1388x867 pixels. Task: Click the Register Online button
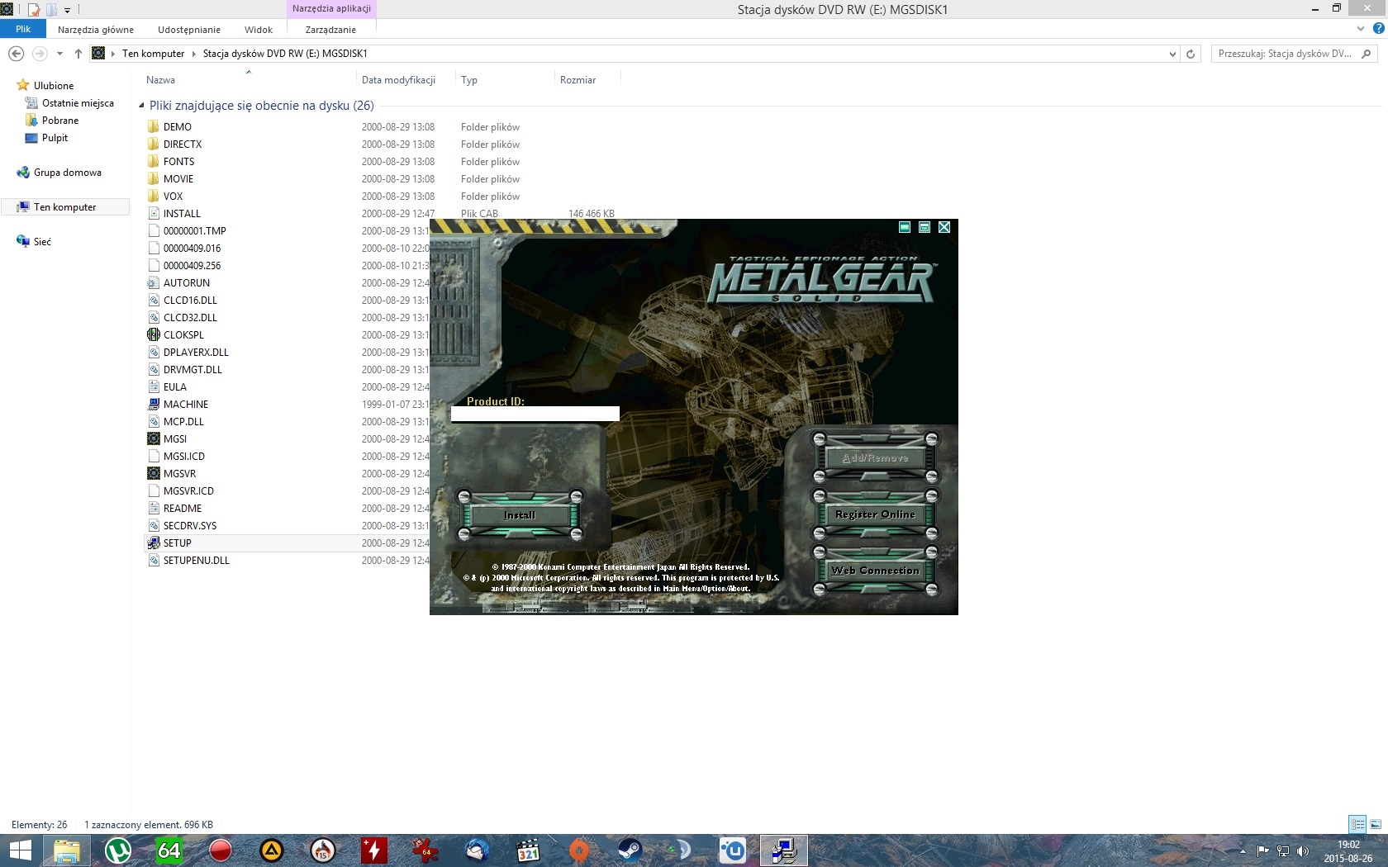tap(875, 514)
